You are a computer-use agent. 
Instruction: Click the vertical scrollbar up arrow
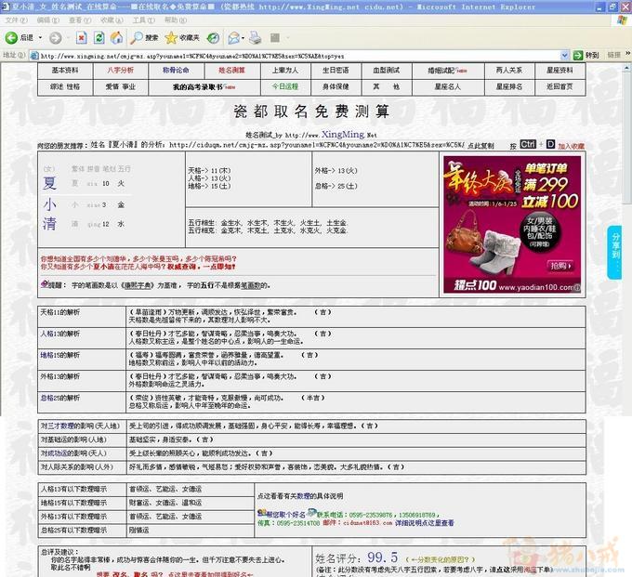pos(628,66)
